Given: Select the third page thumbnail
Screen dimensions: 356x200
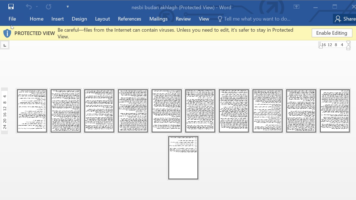Looking at the screenshot, I should [x=99, y=111].
